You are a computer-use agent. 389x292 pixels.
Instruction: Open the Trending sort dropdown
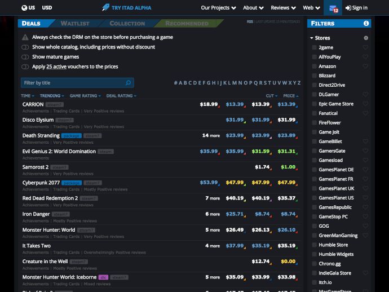[52, 96]
